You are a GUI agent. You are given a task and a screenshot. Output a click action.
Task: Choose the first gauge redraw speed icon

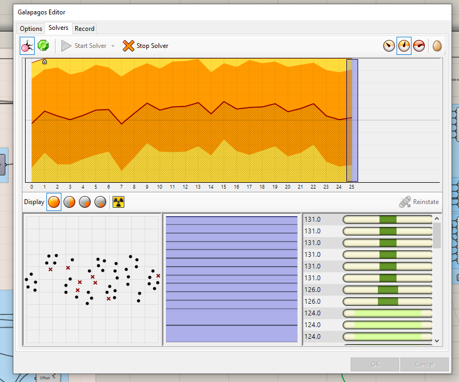389,46
